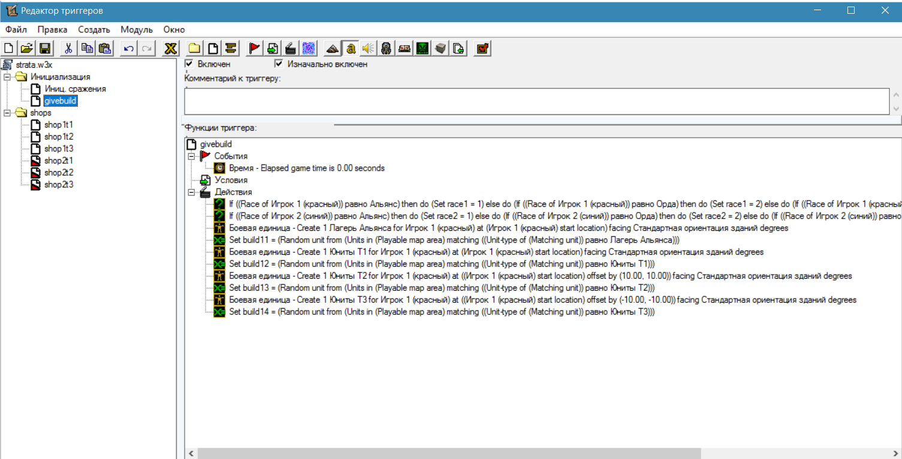
Task: Toggle the 'Включен' checkbox
Action: [189, 64]
